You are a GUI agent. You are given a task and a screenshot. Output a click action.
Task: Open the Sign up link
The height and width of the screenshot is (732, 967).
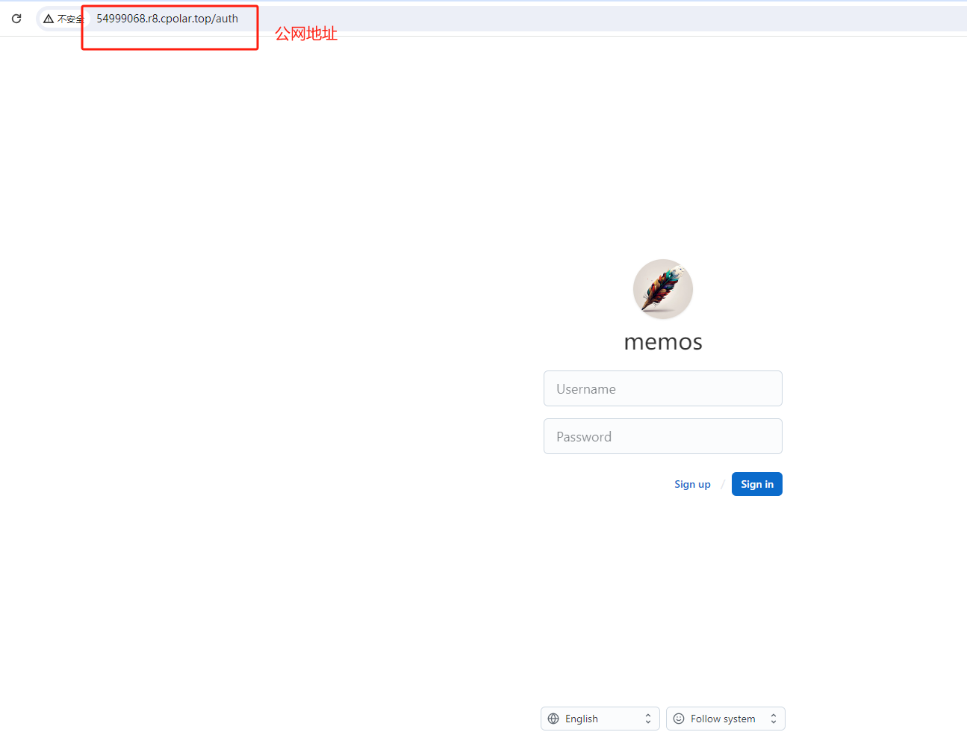[692, 484]
